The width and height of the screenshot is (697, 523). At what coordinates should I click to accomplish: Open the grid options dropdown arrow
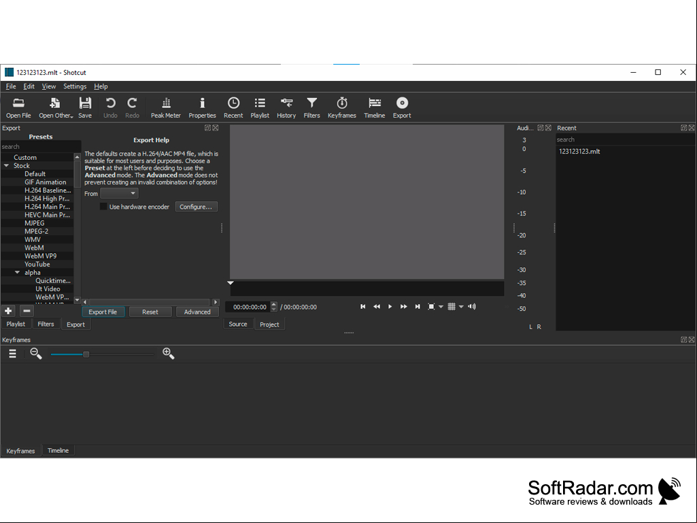coord(462,307)
